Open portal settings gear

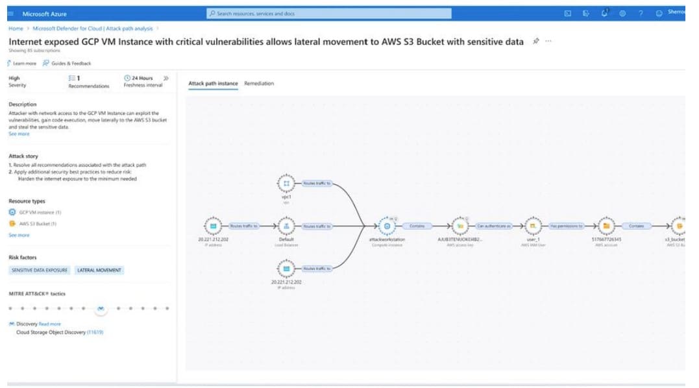pos(622,14)
